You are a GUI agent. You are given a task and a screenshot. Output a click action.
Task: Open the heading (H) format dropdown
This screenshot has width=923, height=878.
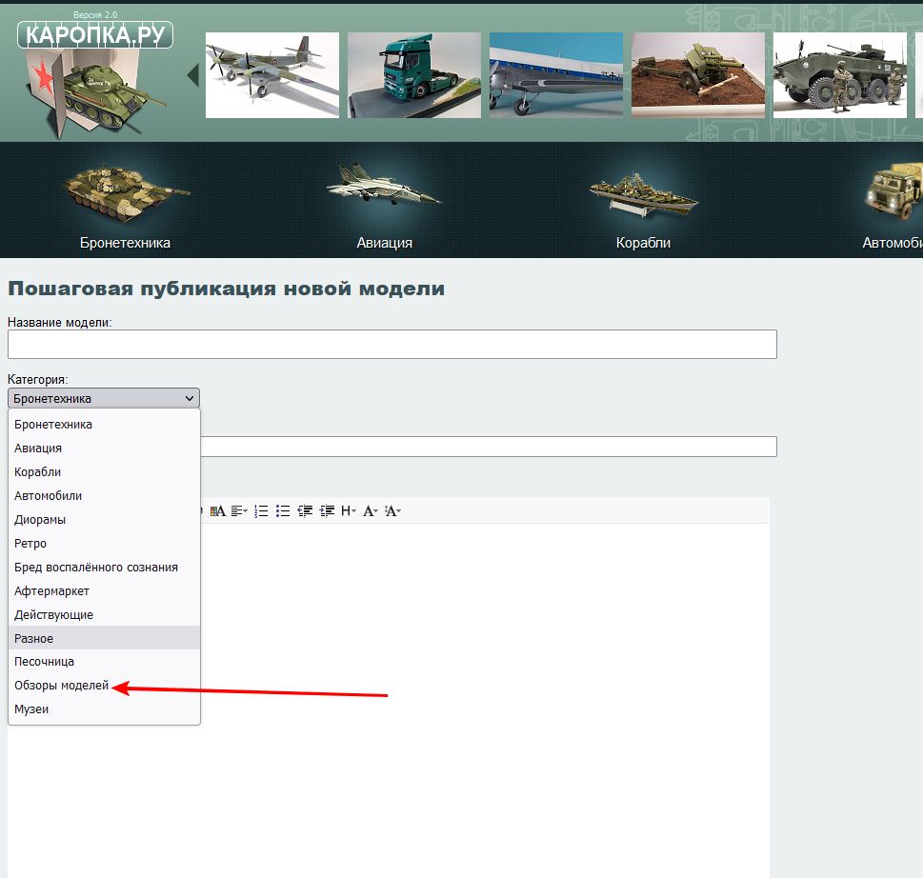pyautogui.click(x=349, y=511)
